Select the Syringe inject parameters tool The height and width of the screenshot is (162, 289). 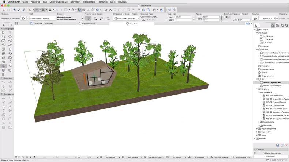coord(23,10)
